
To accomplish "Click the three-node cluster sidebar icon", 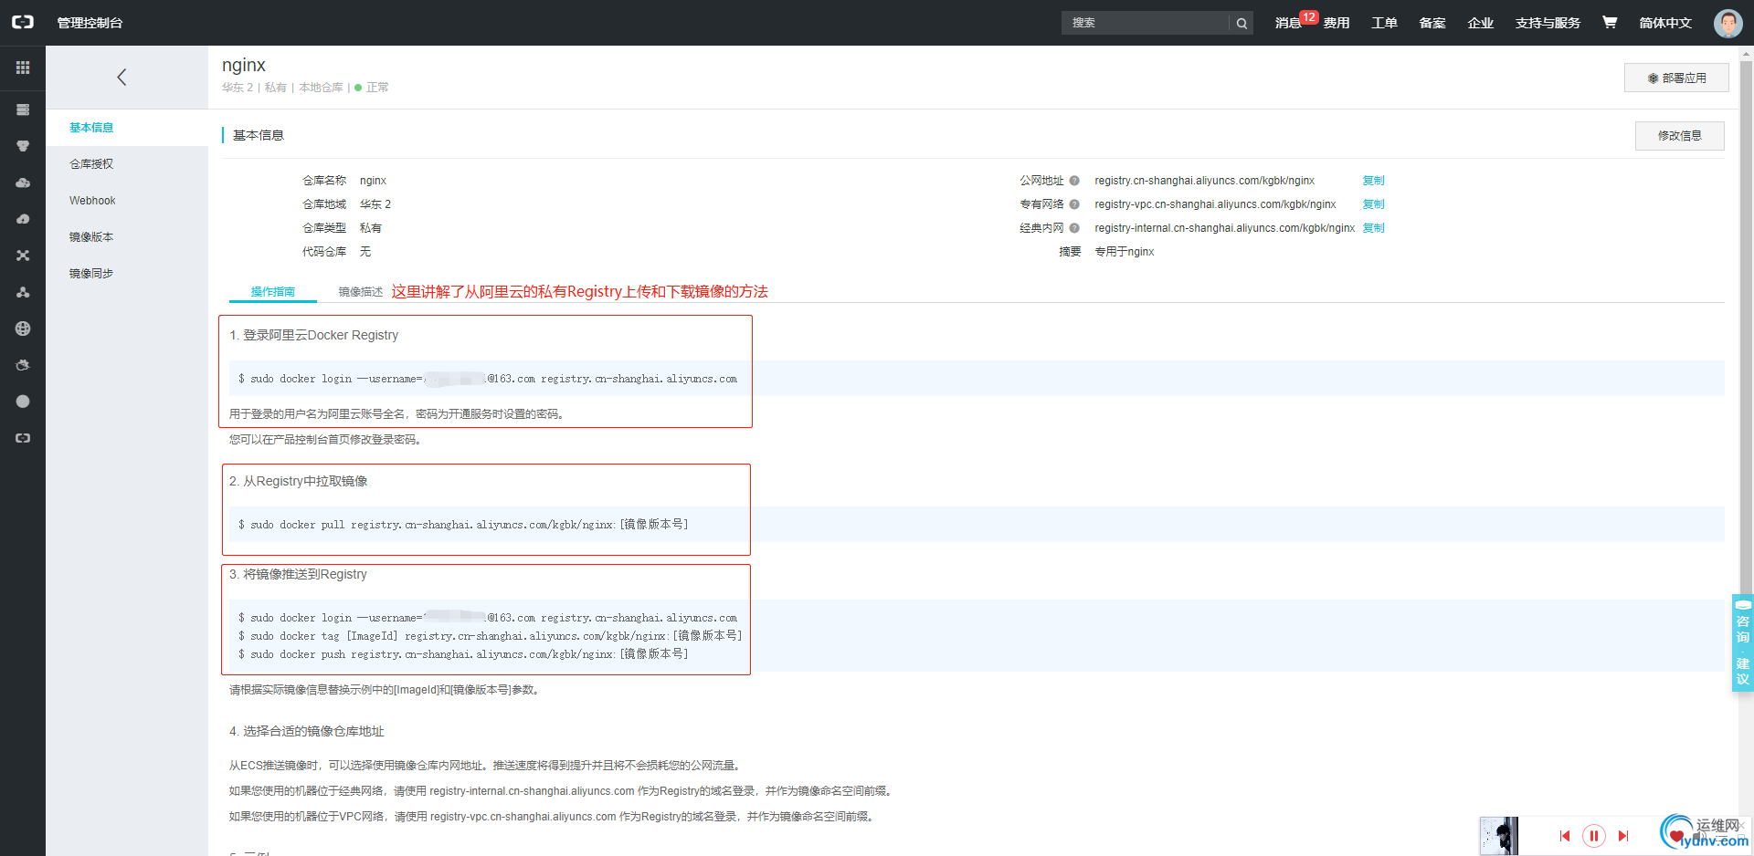I will pyautogui.click(x=23, y=292).
